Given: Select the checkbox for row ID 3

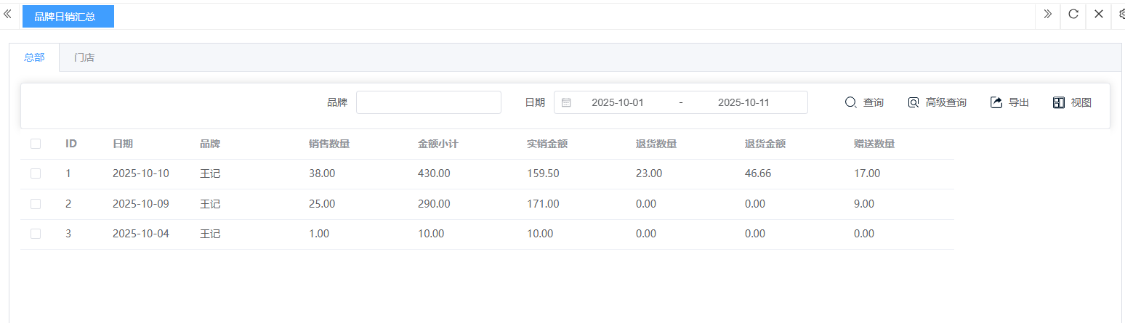Looking at the screenshot, I should tap(36, 234).
